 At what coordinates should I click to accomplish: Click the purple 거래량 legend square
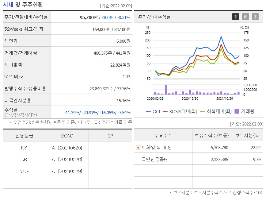pos(237,111)
